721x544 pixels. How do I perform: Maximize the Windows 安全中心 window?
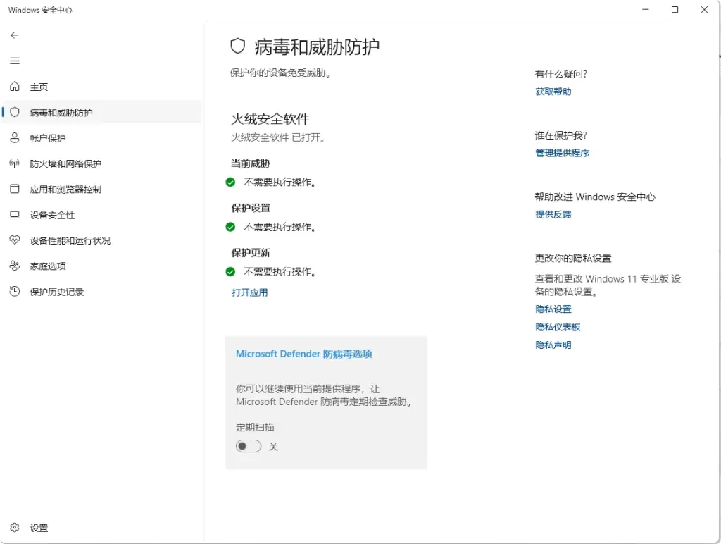(675, 10)
